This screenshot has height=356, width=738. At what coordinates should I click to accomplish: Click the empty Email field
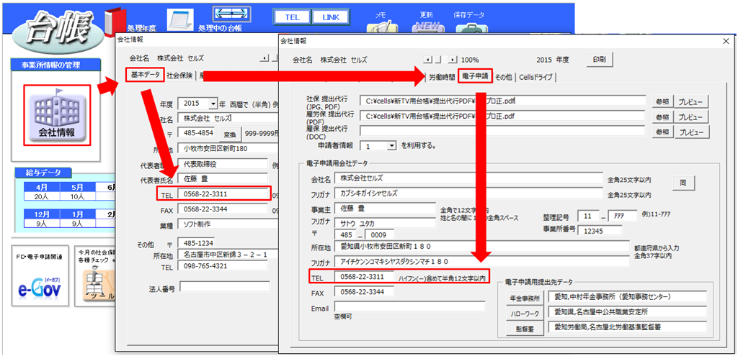tap(409, 306)
